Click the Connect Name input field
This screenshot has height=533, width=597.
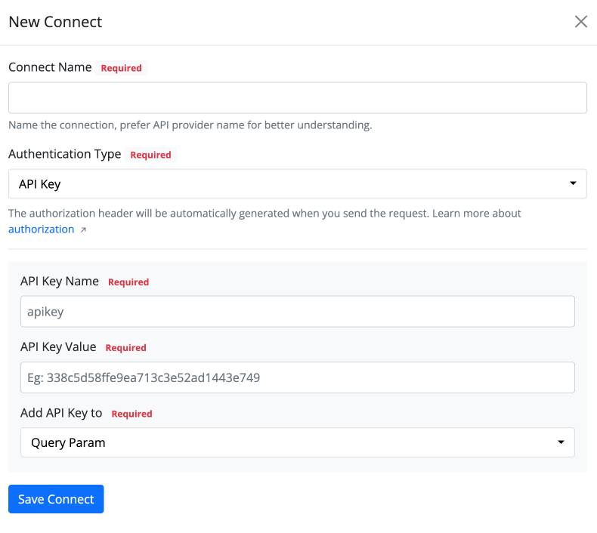[x=297, y=98]
